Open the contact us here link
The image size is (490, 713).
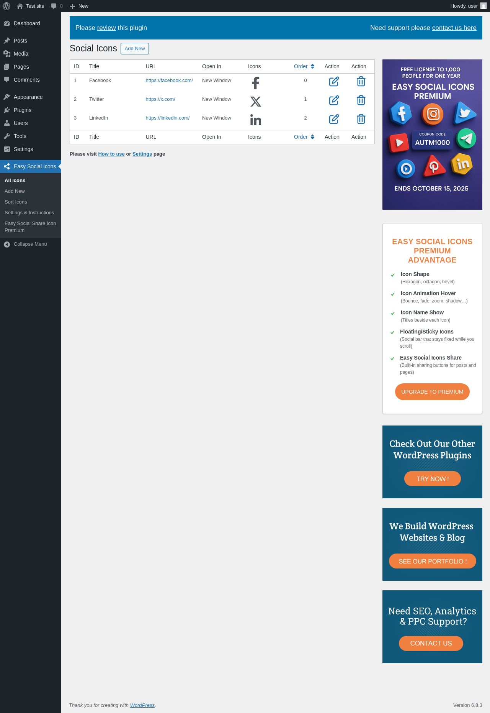(454, 28)
